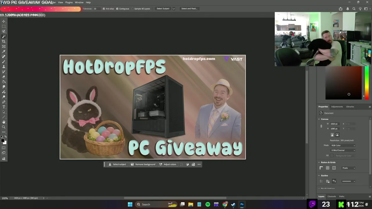Switch to the Channels tab
372x209 pixels.
tap(332, 197)
